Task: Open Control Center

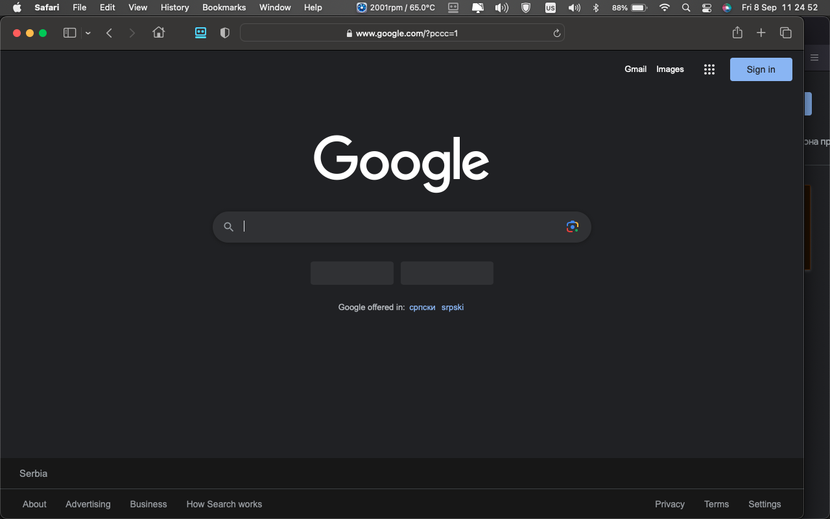Action: coord(707,8)
